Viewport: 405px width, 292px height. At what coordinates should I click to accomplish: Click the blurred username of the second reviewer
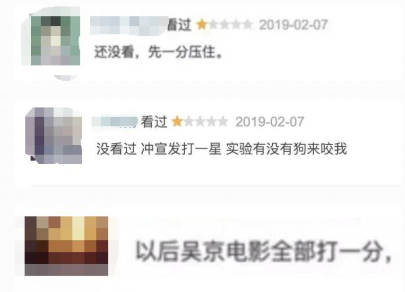(115, 122)
